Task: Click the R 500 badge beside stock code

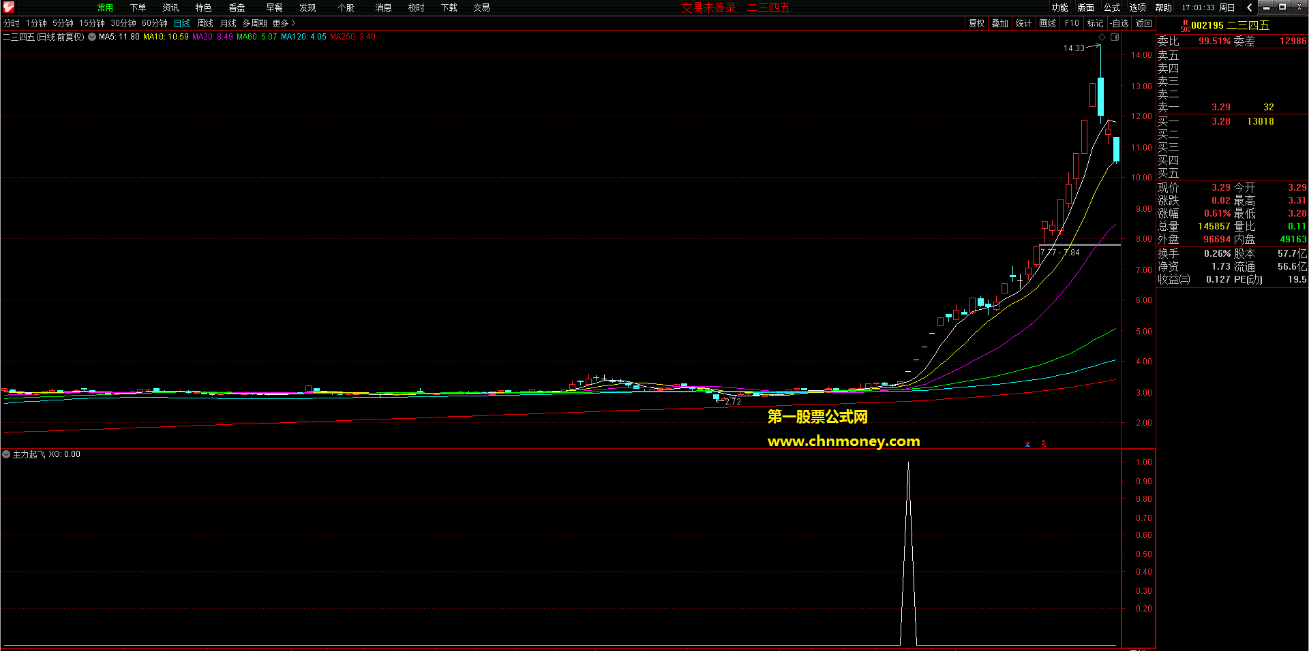Action: click(x=1185, y=26)
